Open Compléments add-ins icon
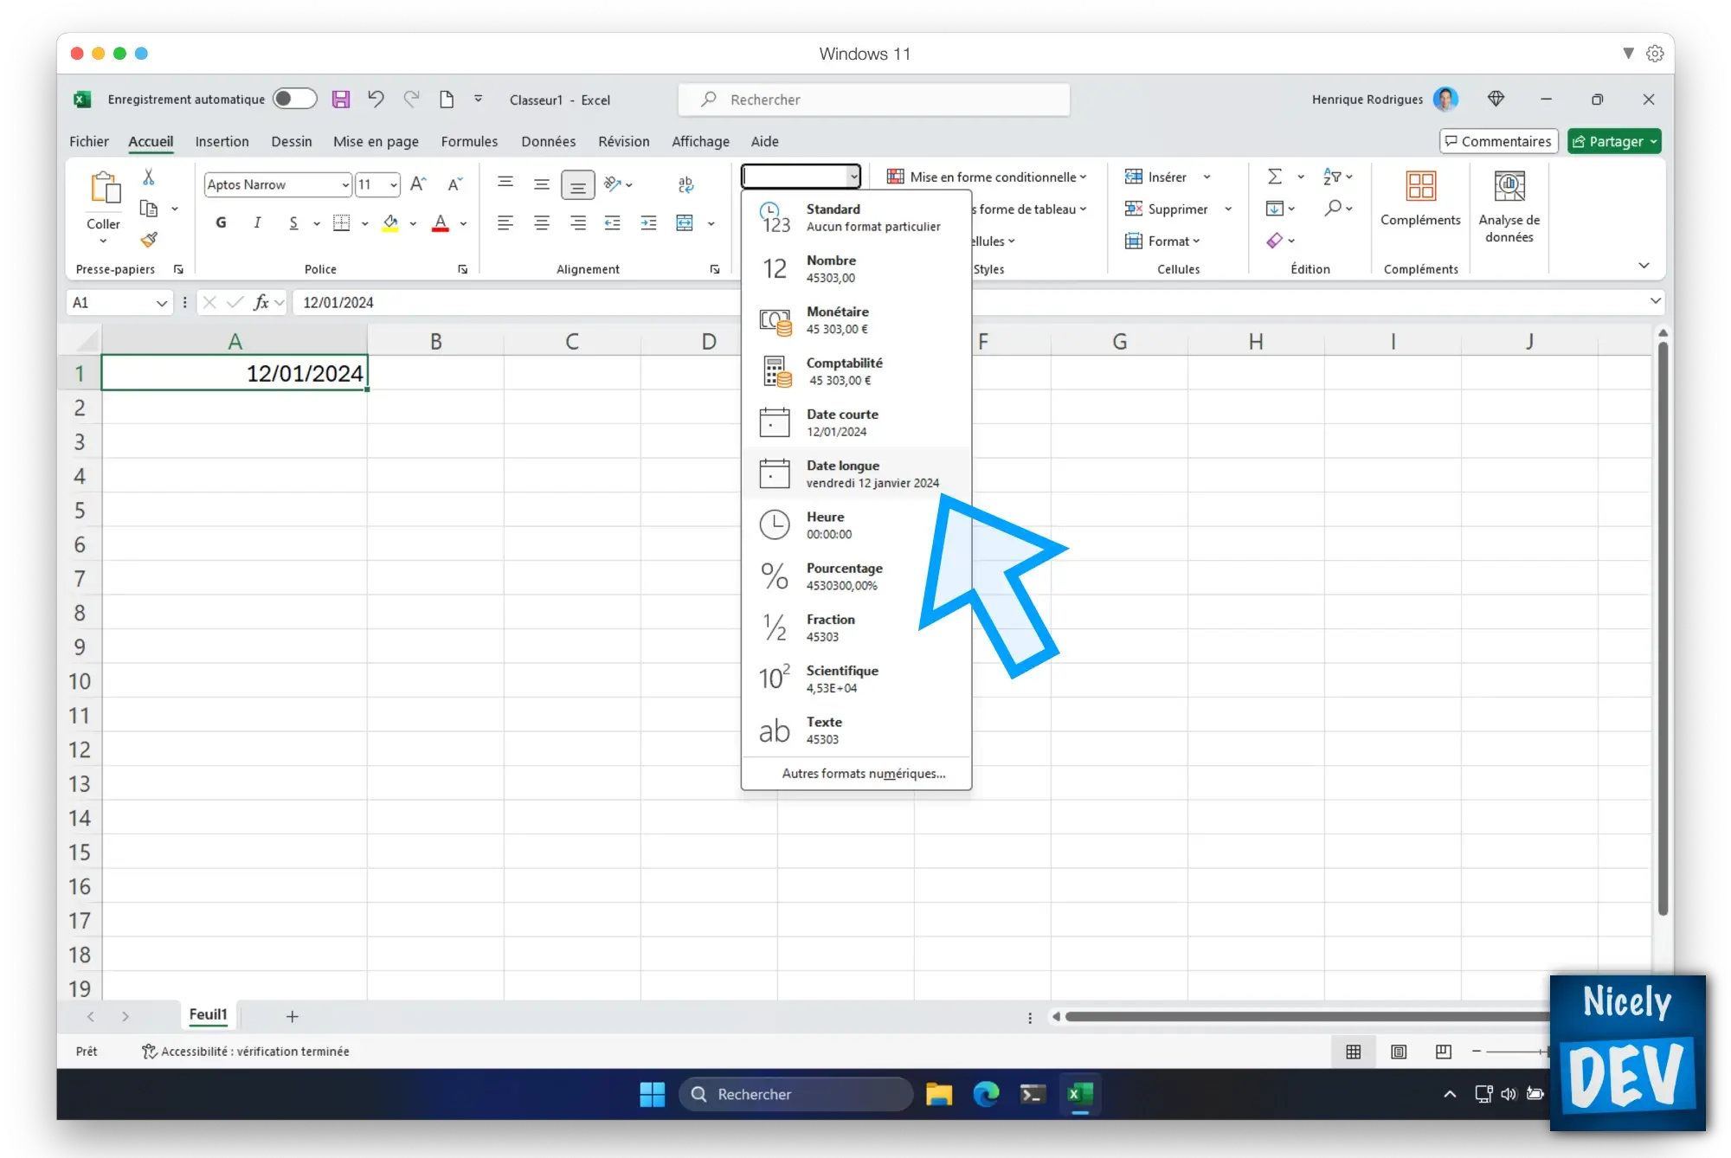 [x=1420, y=186]
